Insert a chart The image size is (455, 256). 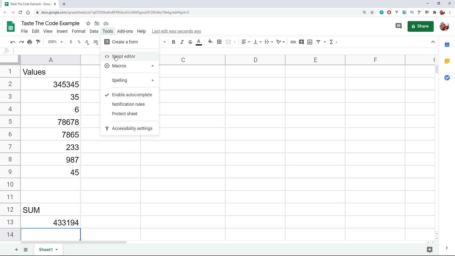coord(309,42)
